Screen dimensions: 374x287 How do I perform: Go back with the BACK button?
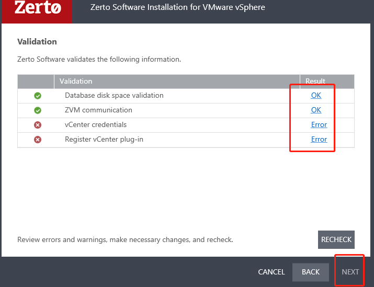[311, 272]
